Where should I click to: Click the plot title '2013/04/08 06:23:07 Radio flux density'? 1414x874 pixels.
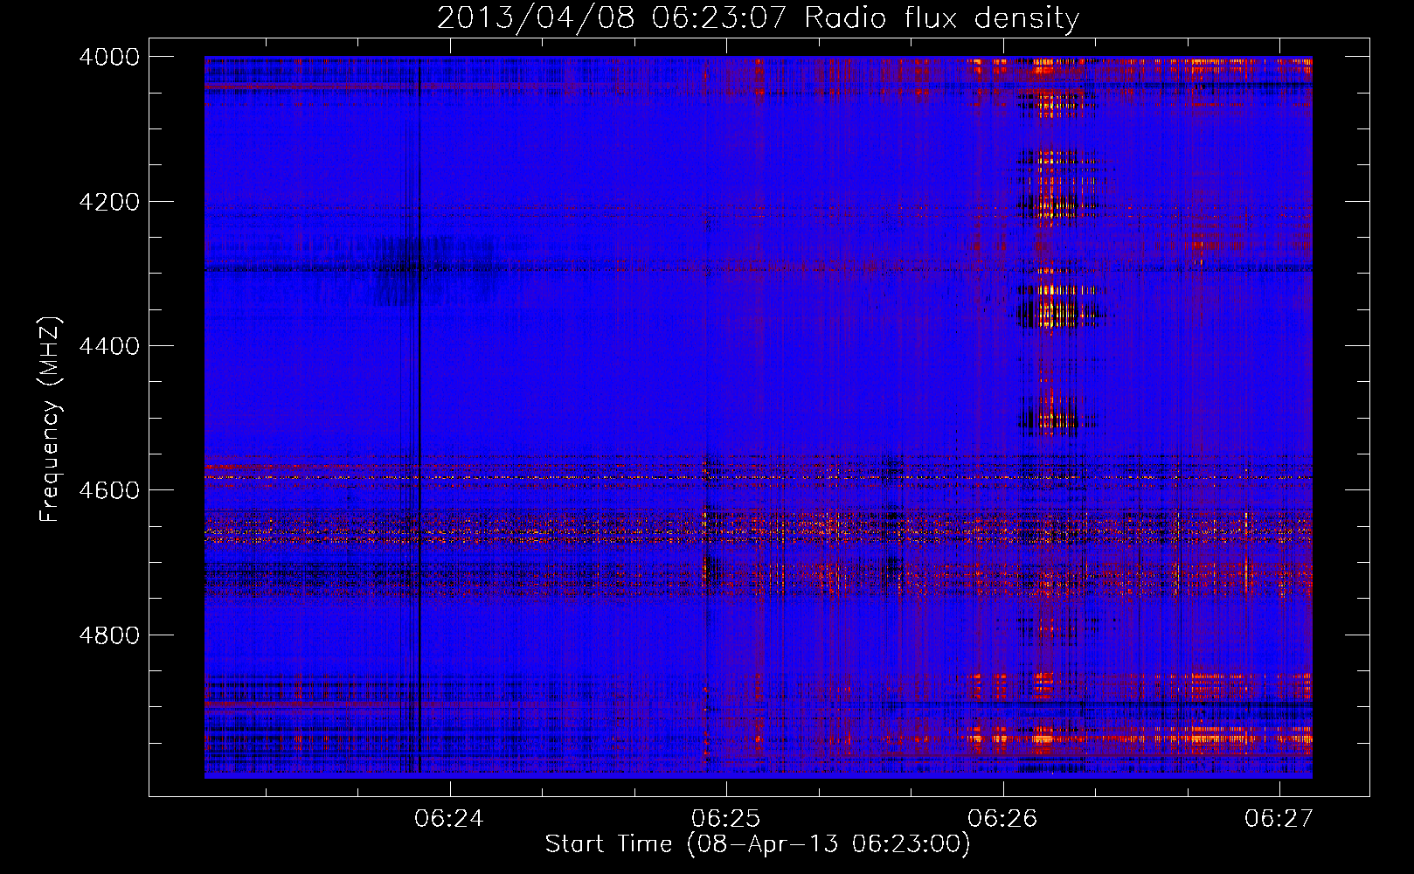point(758,17)
